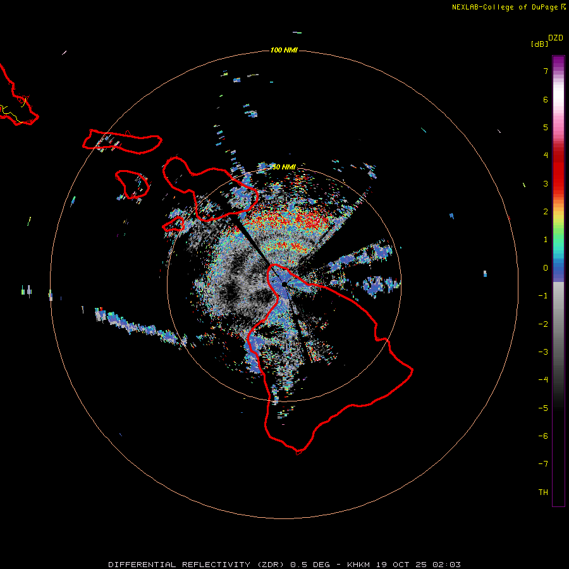Click the radar site dot at map center
569x569 pixels.
click(284, 284)
